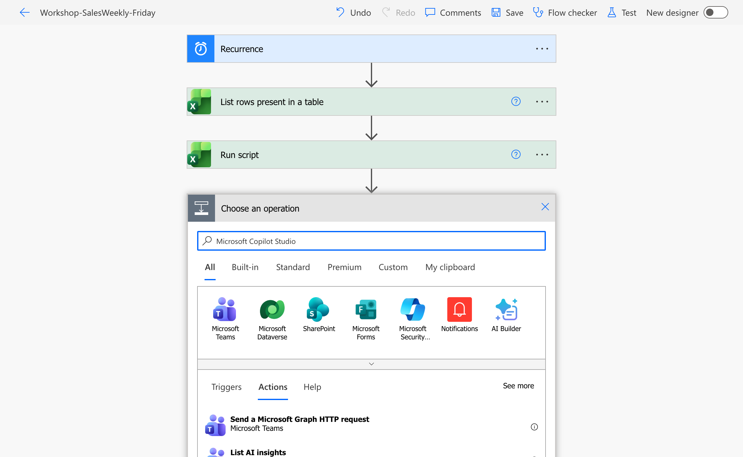This screenshot has height=457, width=743.
Task: Expand the connector list with the chevron
Action: pos(371,364)
